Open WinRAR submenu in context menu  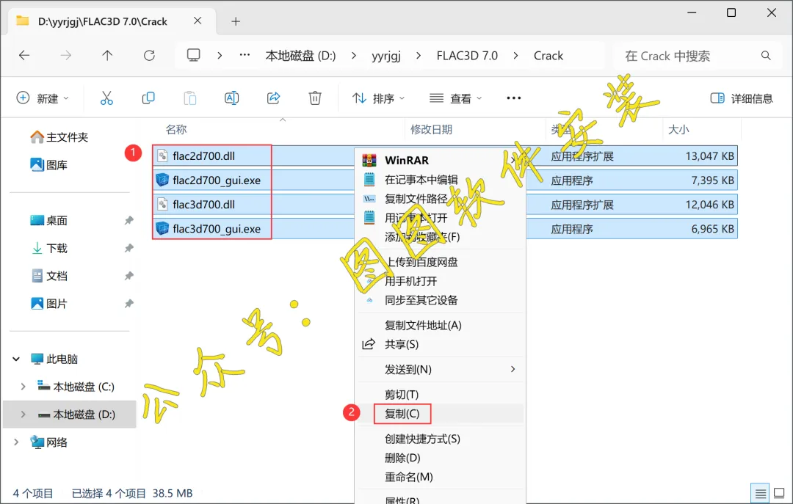click(440, 160)
